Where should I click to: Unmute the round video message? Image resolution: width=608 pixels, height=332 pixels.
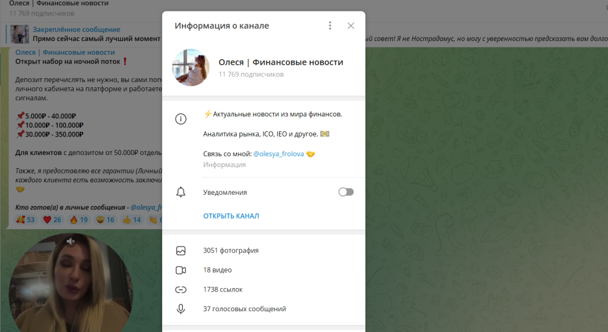[71, 241]
